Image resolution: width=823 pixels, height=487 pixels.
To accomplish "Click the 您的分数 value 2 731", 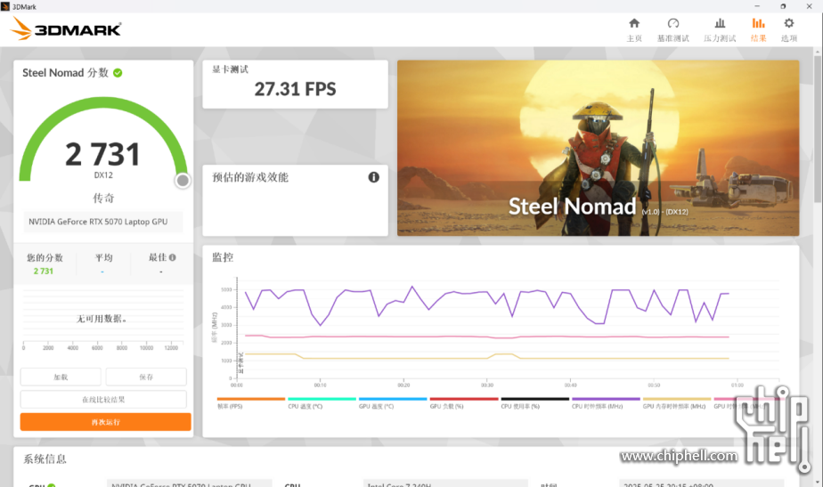I will (x=43, y=272).
